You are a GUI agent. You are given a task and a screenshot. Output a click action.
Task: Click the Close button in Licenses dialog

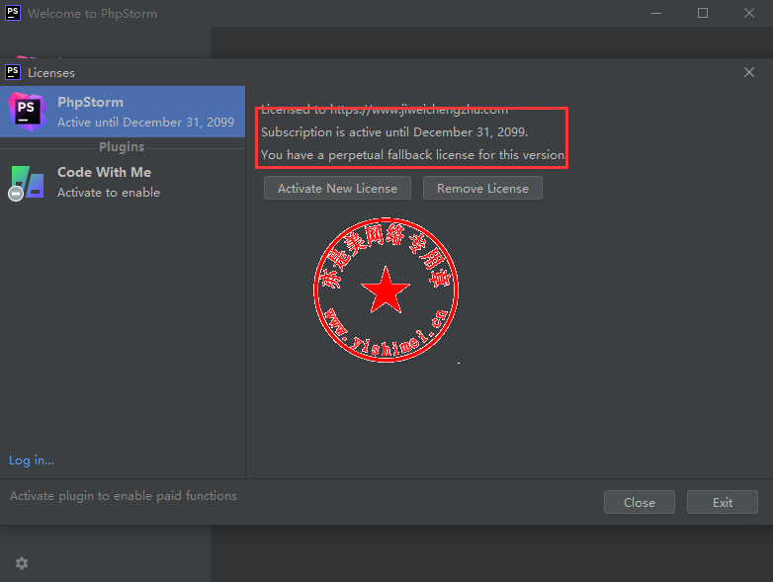(640, 502)
